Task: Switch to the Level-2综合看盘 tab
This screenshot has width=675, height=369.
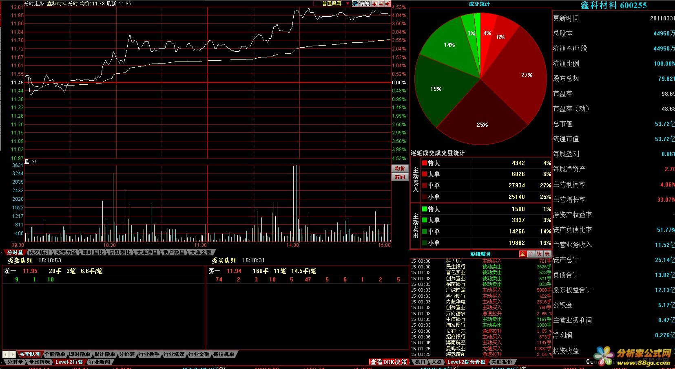Action: [466, 362]
